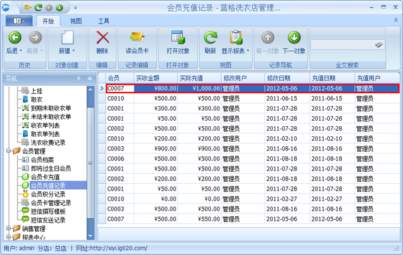The height and width of the screenshot is (255, 403).
Task: Click the New (新建) document icon
Action: click(67, 38)
